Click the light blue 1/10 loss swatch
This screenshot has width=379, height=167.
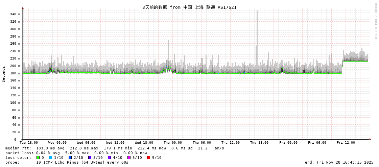tap(50, 158)
